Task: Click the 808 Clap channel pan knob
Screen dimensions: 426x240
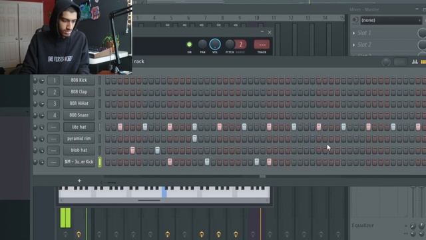Action: tap(35, 92)
